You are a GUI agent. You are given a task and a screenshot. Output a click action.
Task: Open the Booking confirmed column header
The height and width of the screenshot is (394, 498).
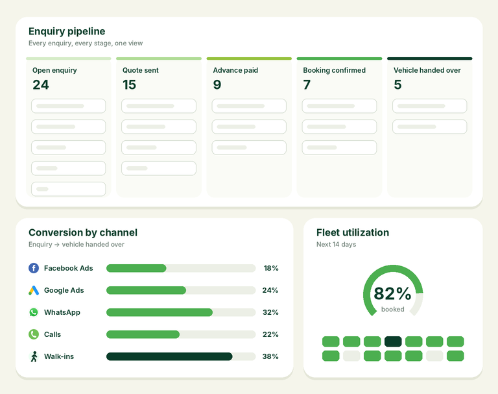(x=334, y=70)
